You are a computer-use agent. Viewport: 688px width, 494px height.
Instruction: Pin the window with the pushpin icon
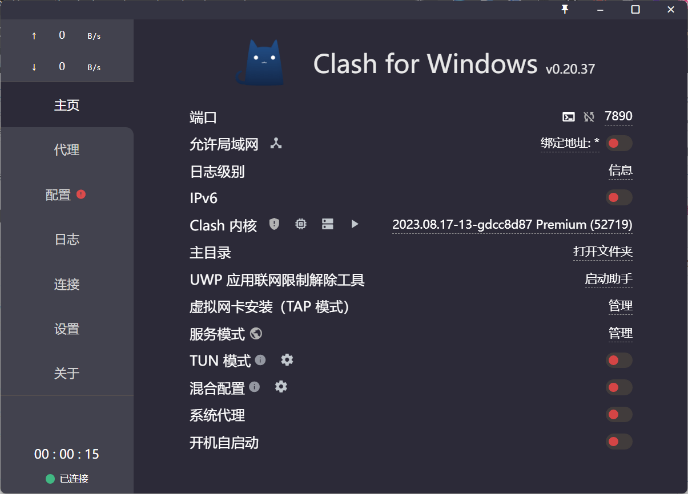coord(565,10)
